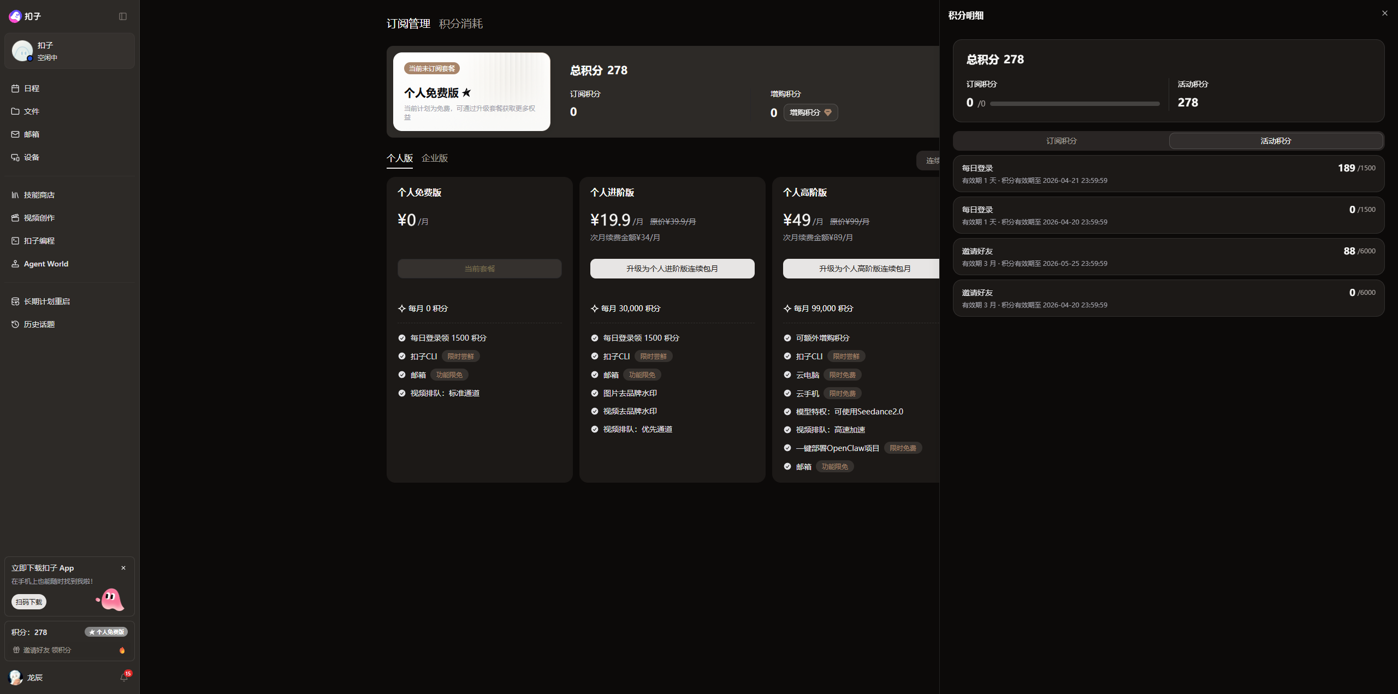Select 活动积分 segment
1398x694 pixels.
(x=1275, y=141)
